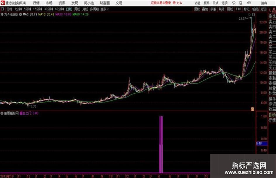The image size is (276, 178).
Task: Open the F10 company info button
Action: coord(238,9)
